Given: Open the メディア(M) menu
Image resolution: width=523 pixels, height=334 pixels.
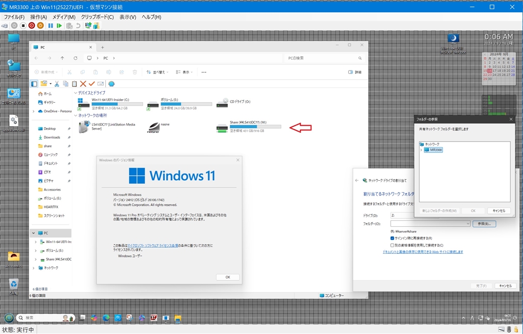Looking at the screenshot, I should 64,17.
